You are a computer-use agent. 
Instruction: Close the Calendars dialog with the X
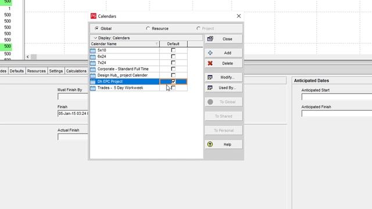tap(239, 16)
